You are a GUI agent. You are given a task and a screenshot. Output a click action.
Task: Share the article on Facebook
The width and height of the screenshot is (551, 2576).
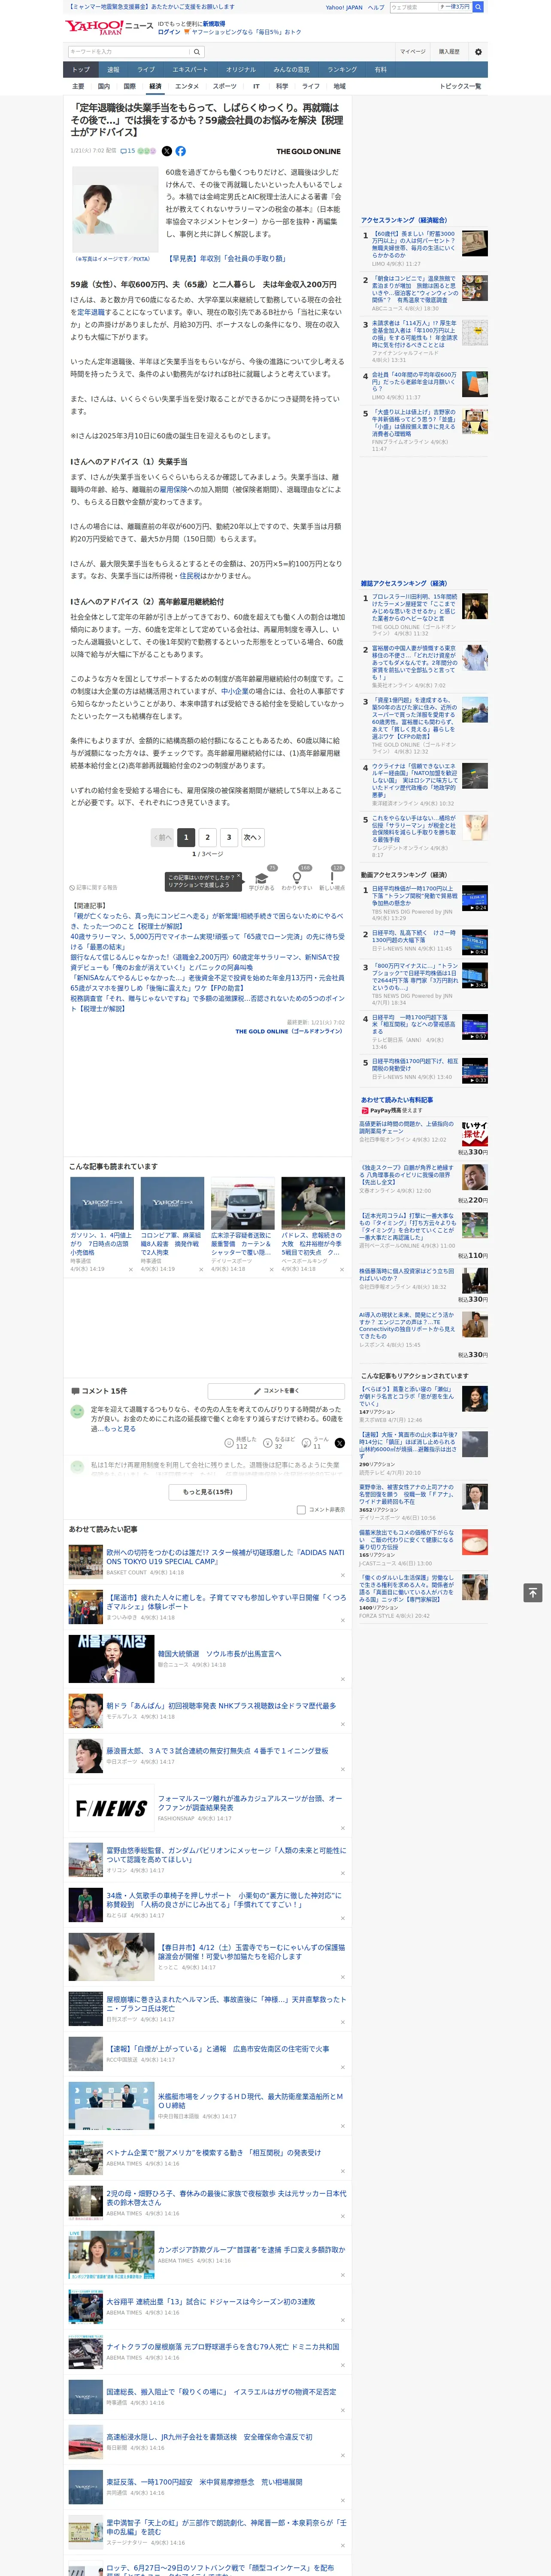tap(181, 151)
